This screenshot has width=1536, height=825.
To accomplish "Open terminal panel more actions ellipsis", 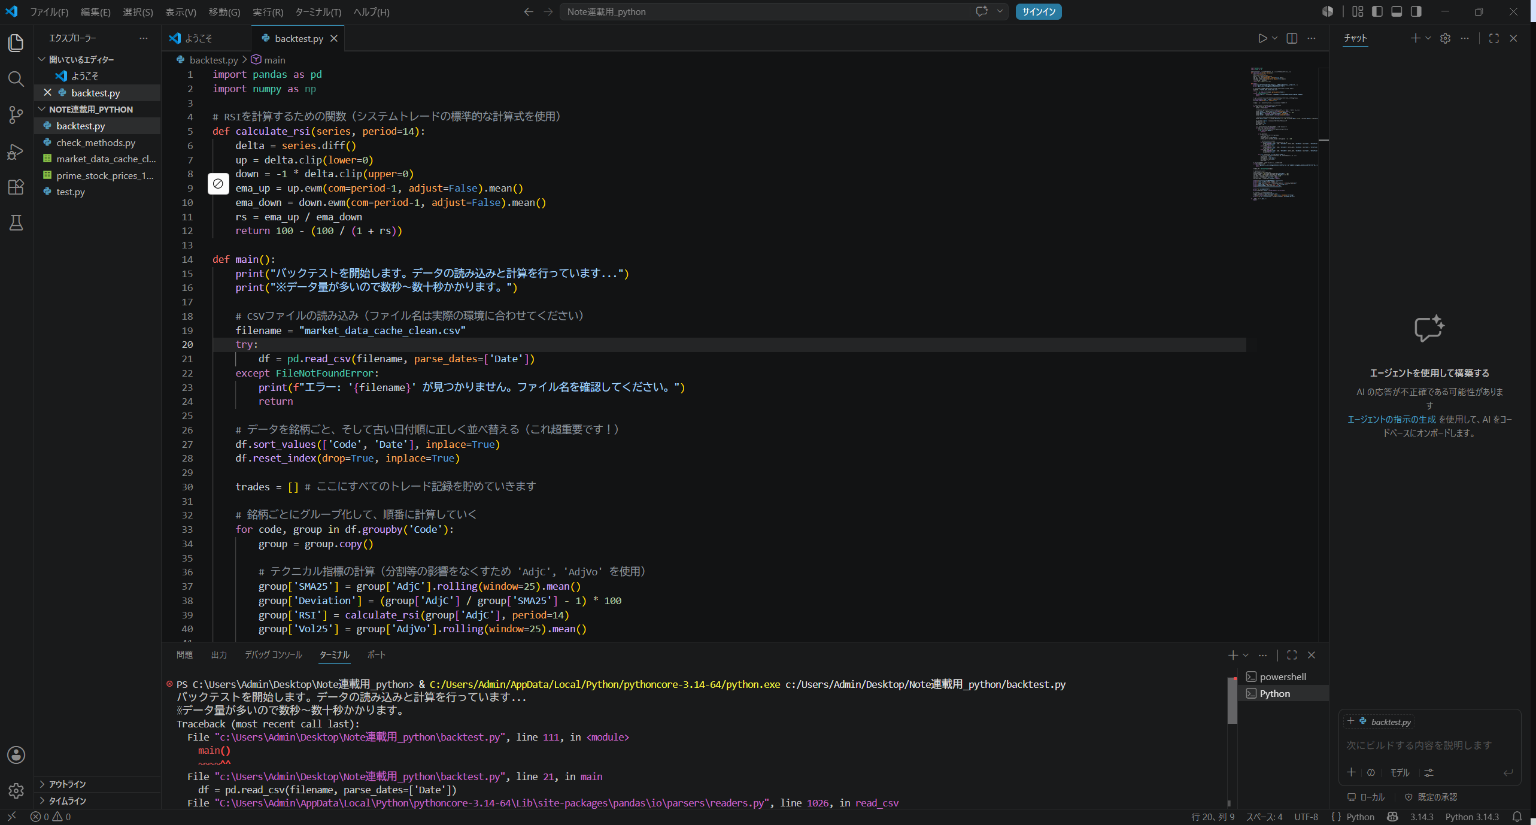I will point(1262,655).
